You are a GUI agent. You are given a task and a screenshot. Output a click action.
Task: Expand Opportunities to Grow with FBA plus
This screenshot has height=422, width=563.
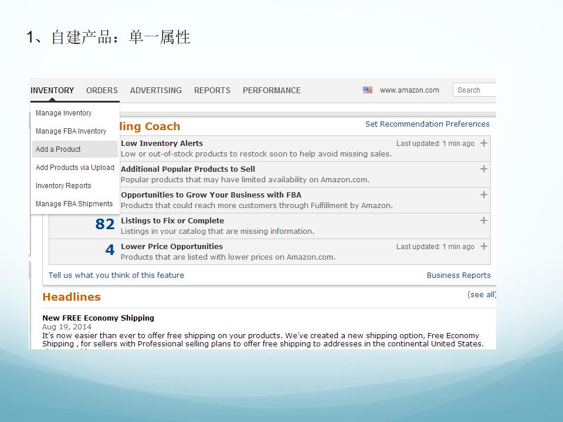click(x=484, y=195)
